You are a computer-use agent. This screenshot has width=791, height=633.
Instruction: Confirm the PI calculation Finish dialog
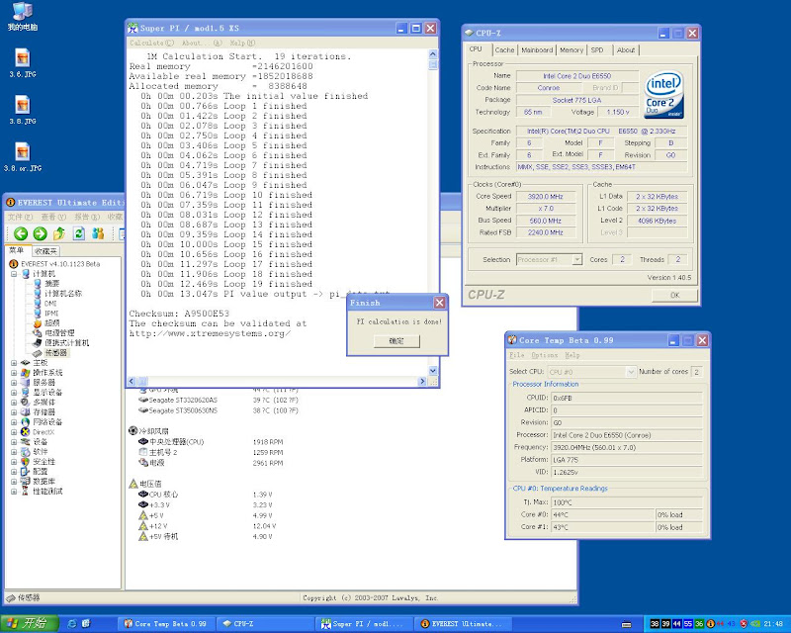[395, 340]
